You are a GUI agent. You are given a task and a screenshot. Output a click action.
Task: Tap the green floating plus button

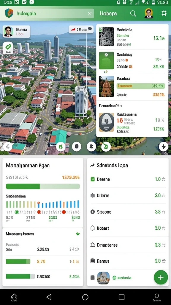tap(161, 277)
